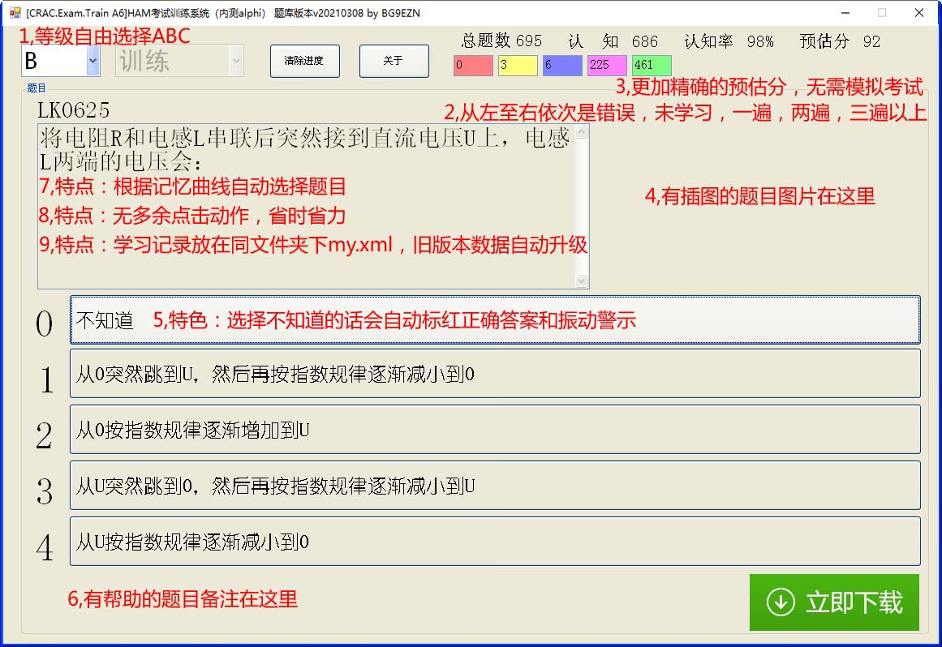Screen dimensions: 942x647
Task: Select the green count box showing 461
Action: coord(652,66)
